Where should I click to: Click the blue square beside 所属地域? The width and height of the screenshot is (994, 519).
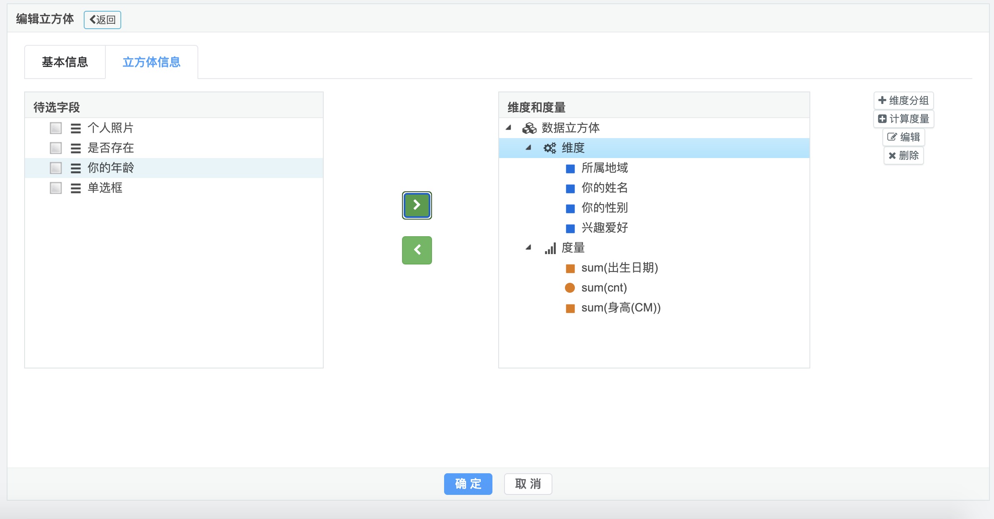tap(570, 168)
